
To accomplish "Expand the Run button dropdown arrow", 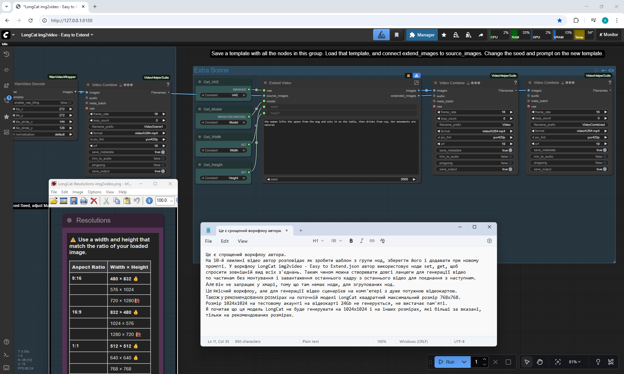I will coord(464,362).
